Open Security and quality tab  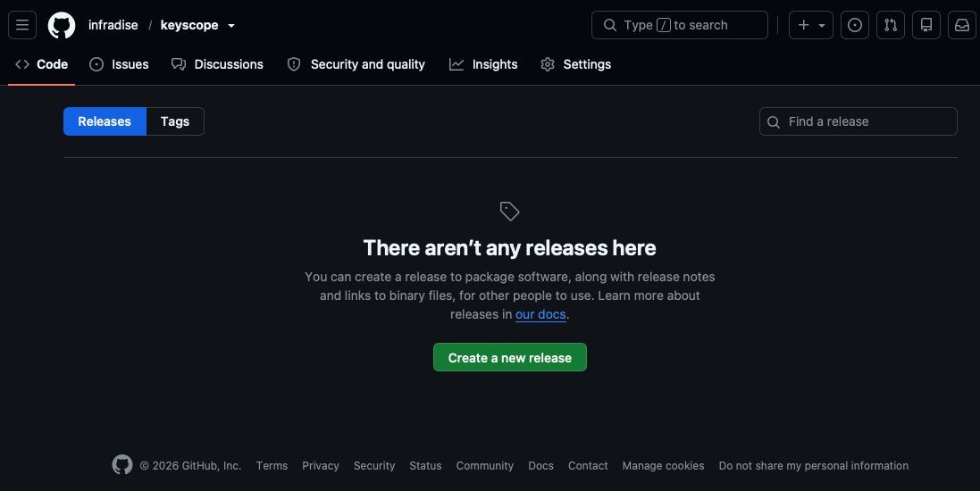click(x=356, y=64)
